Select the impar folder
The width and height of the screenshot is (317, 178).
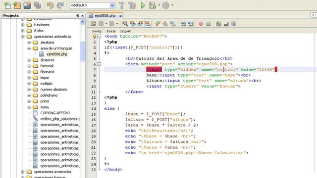pyautogui.click(x=45, y=78)
